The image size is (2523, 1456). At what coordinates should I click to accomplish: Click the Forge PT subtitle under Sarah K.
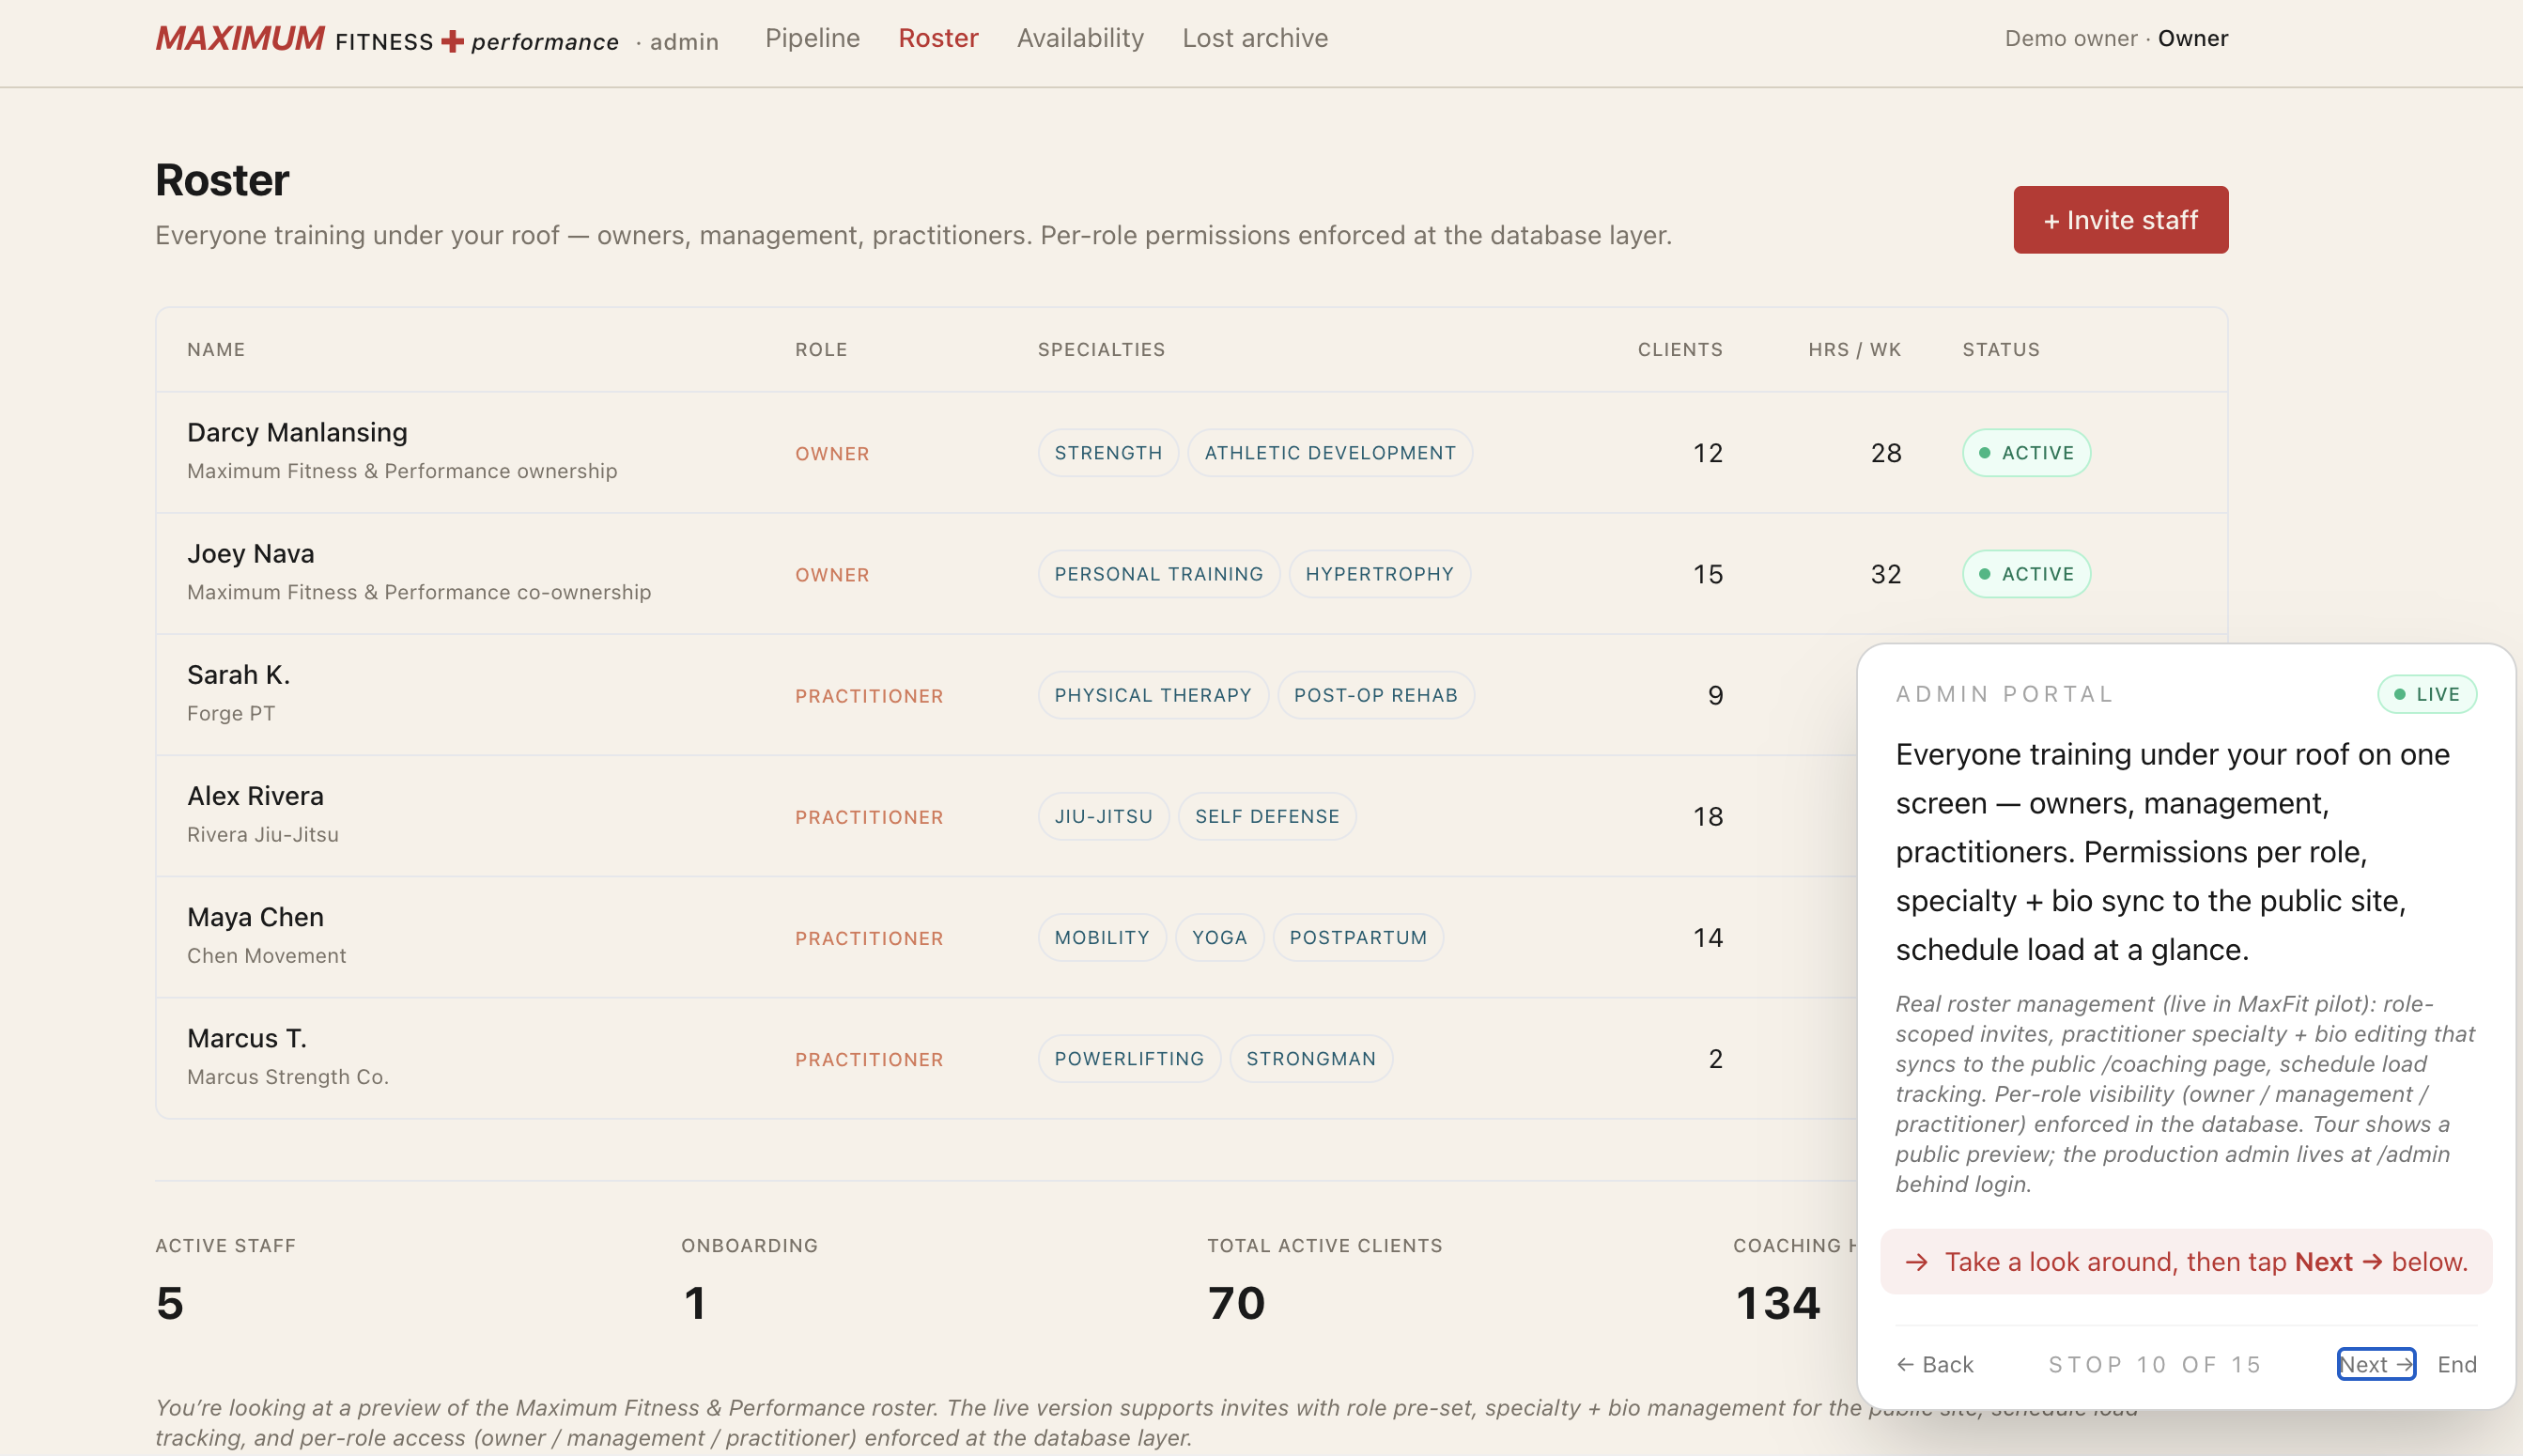pos(231,713)
